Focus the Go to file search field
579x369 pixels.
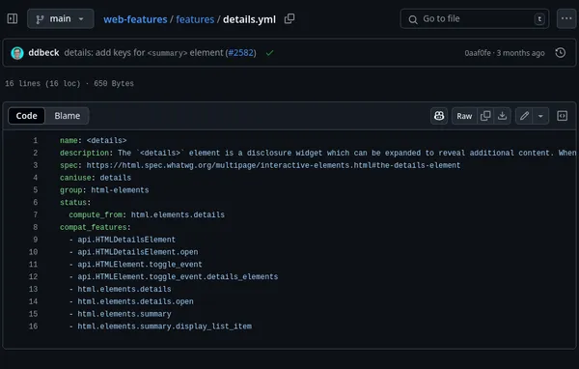click(475, 19)
